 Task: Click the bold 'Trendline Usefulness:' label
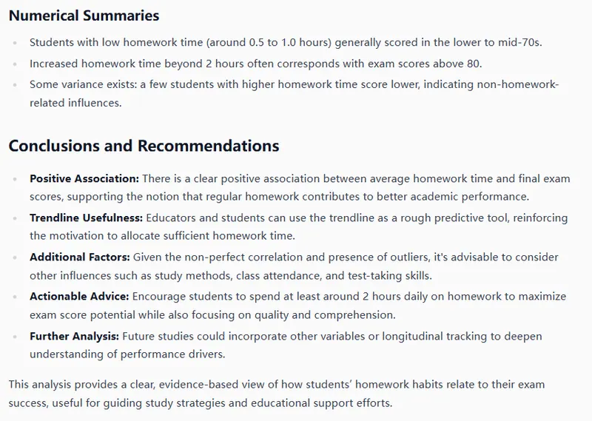coord(87,218)
